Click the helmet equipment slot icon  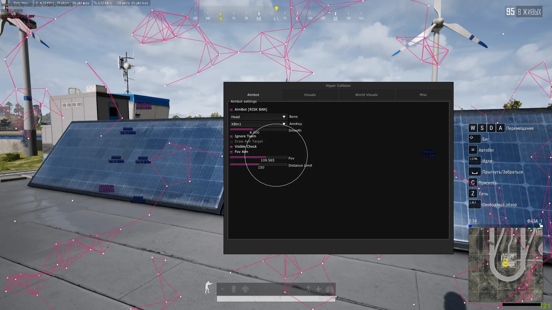click(234, 289)
